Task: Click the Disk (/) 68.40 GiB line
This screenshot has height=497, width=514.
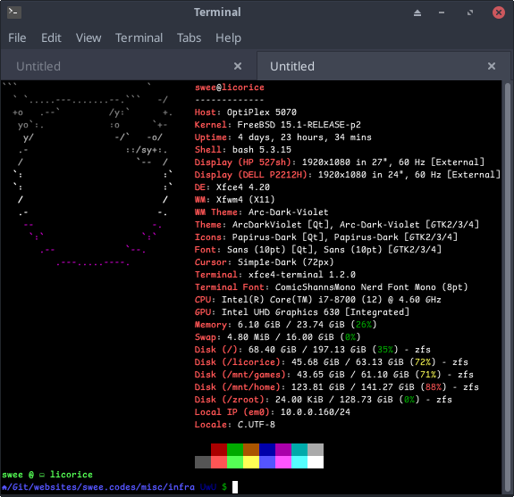Action: tap(312, 350)
